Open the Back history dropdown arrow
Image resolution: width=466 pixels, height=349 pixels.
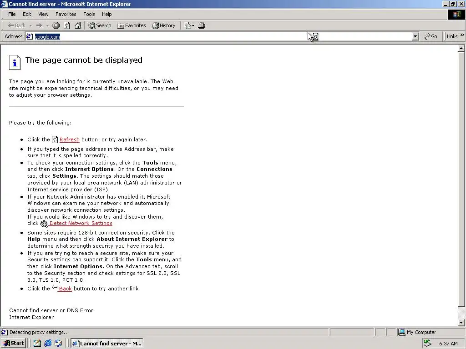(x=30, y=25)
